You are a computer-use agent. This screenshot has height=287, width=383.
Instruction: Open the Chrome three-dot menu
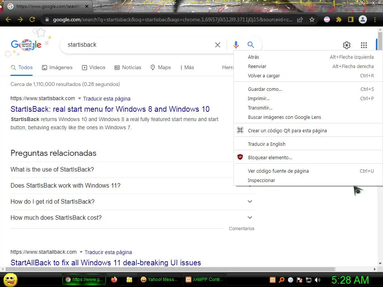[x=375, y=19]
